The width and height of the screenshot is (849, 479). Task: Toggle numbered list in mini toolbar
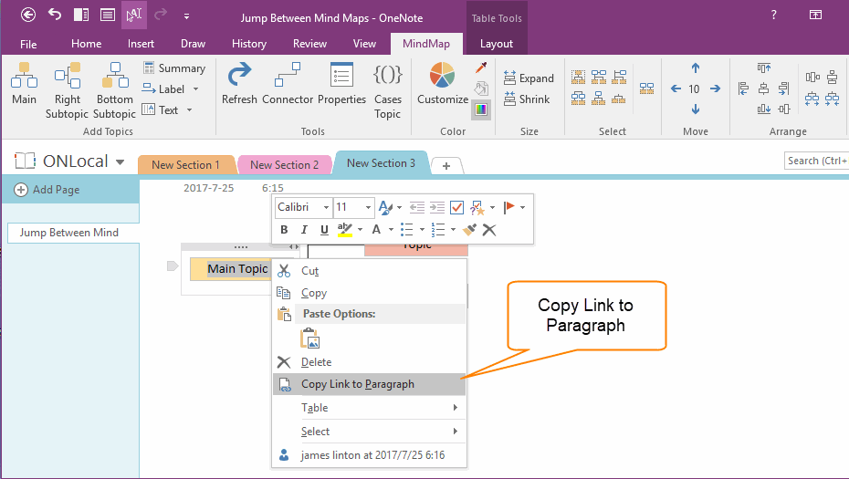click(x=438, y=230)
